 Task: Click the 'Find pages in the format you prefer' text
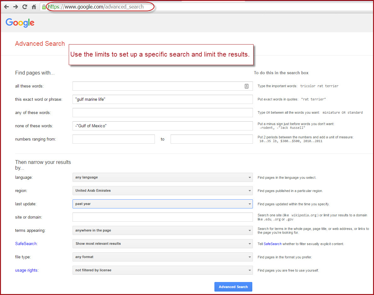(284, 257)
